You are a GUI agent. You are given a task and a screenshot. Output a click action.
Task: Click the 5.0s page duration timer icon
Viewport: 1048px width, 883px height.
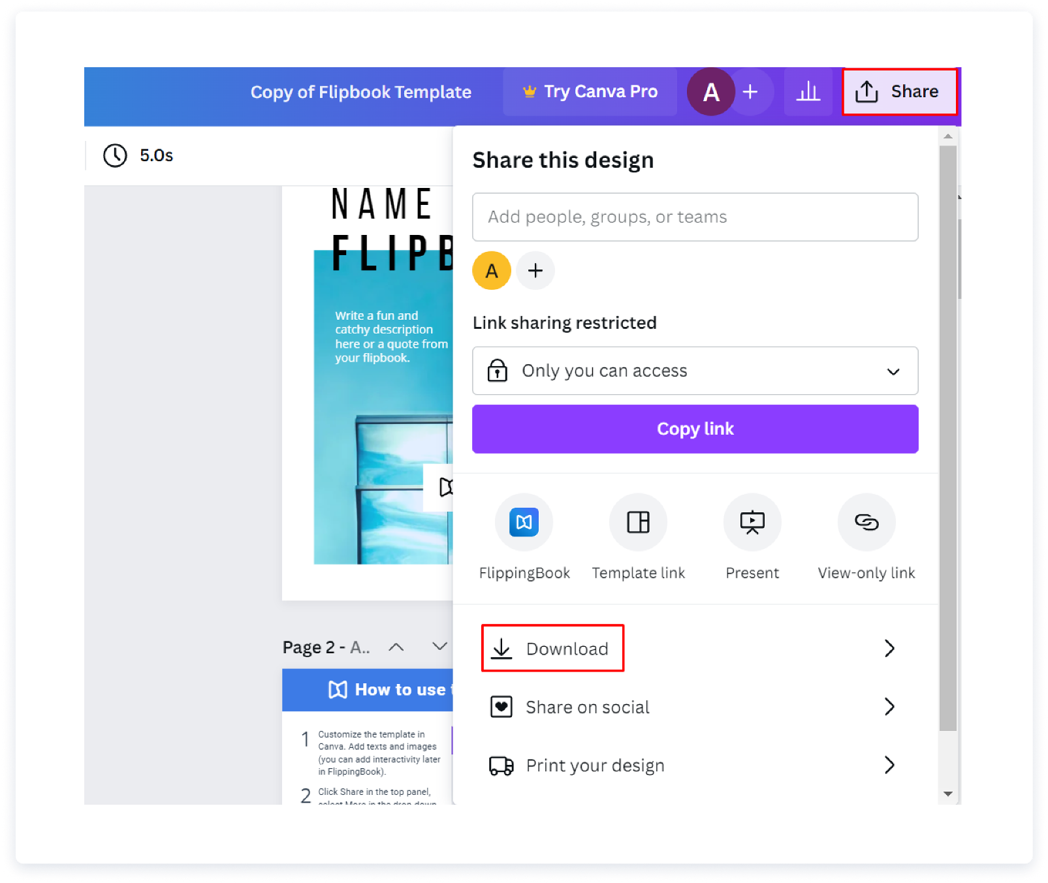115,155
